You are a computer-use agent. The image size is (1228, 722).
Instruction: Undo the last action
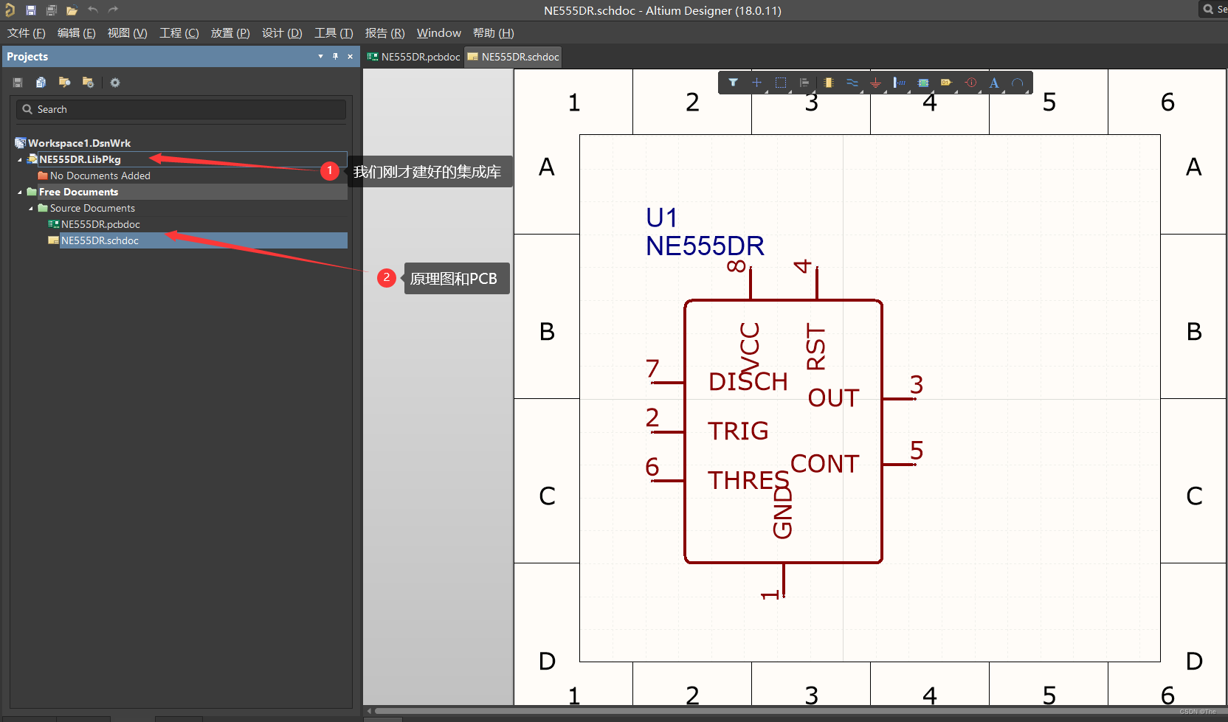93,10
